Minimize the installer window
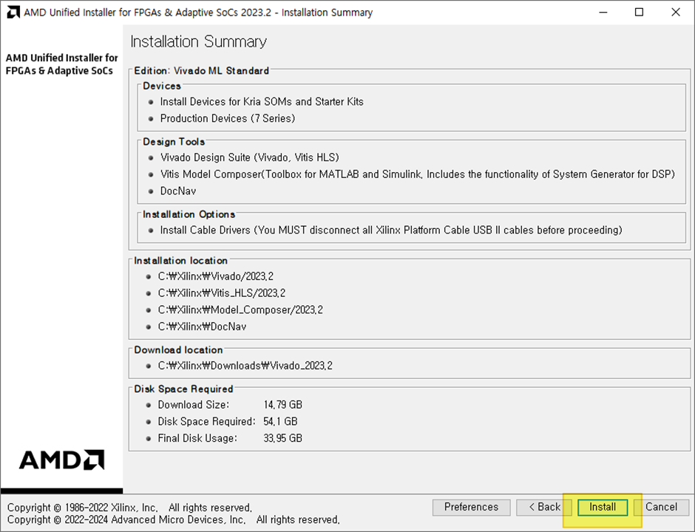 (x=603, y=13)
